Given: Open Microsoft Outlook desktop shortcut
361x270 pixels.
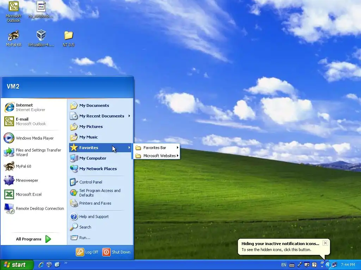Looking at the screenshot, I should coord(13,12).
